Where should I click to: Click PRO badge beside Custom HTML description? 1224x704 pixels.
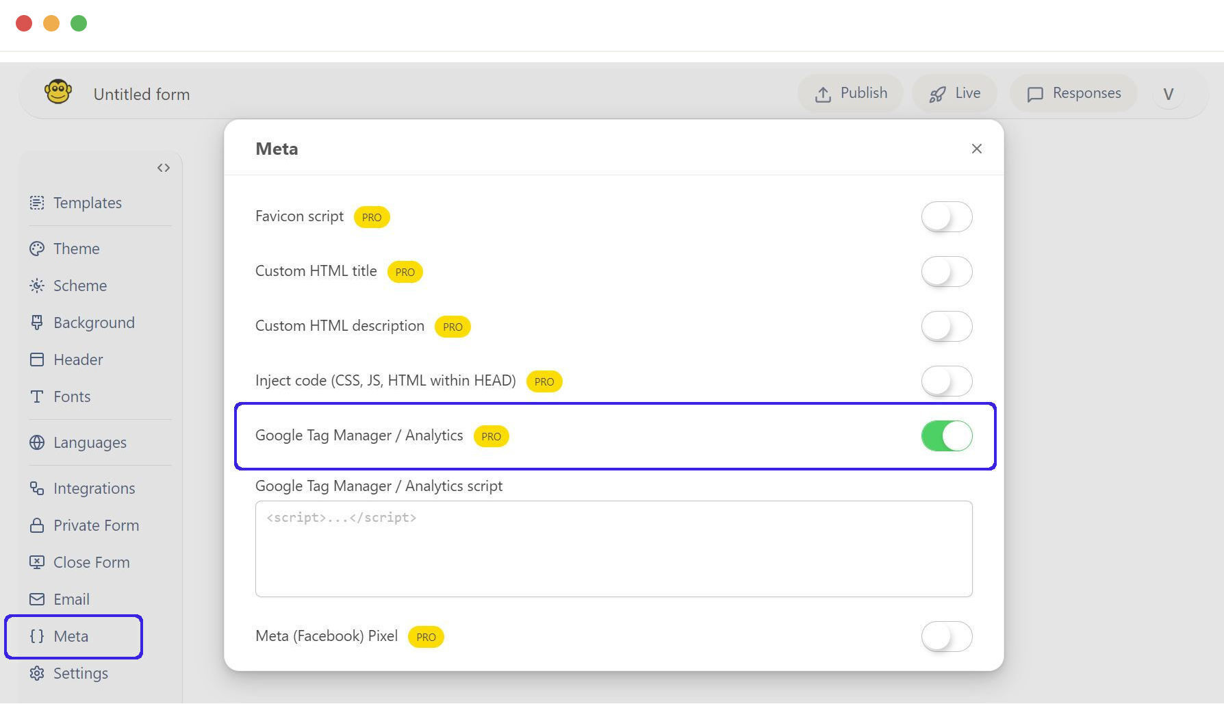452,327
